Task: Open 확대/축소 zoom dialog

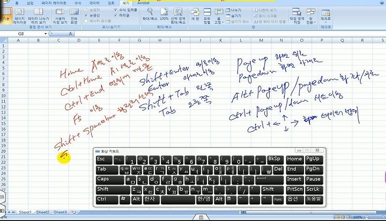Action: coord(150,15)
